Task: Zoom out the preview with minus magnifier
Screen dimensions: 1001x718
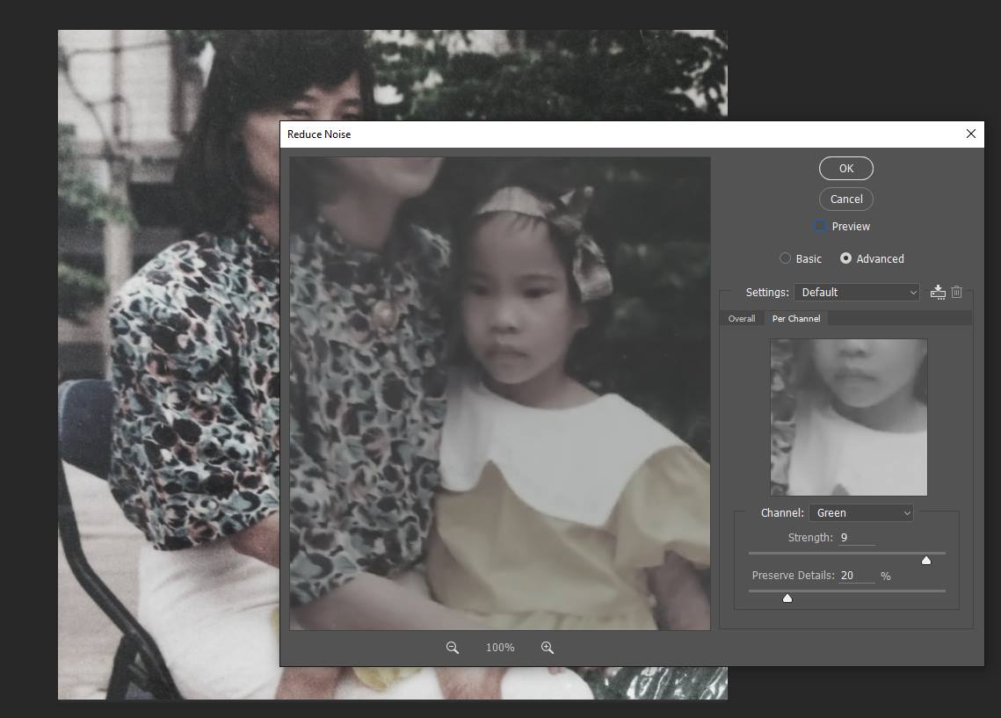Action: [453, 648]
